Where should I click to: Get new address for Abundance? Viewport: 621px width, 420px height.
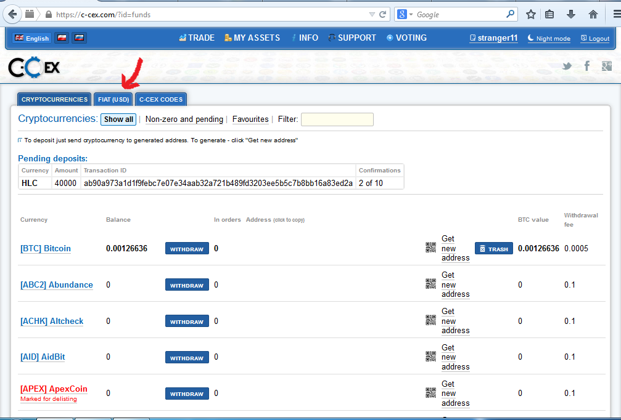tap(456, 285)
